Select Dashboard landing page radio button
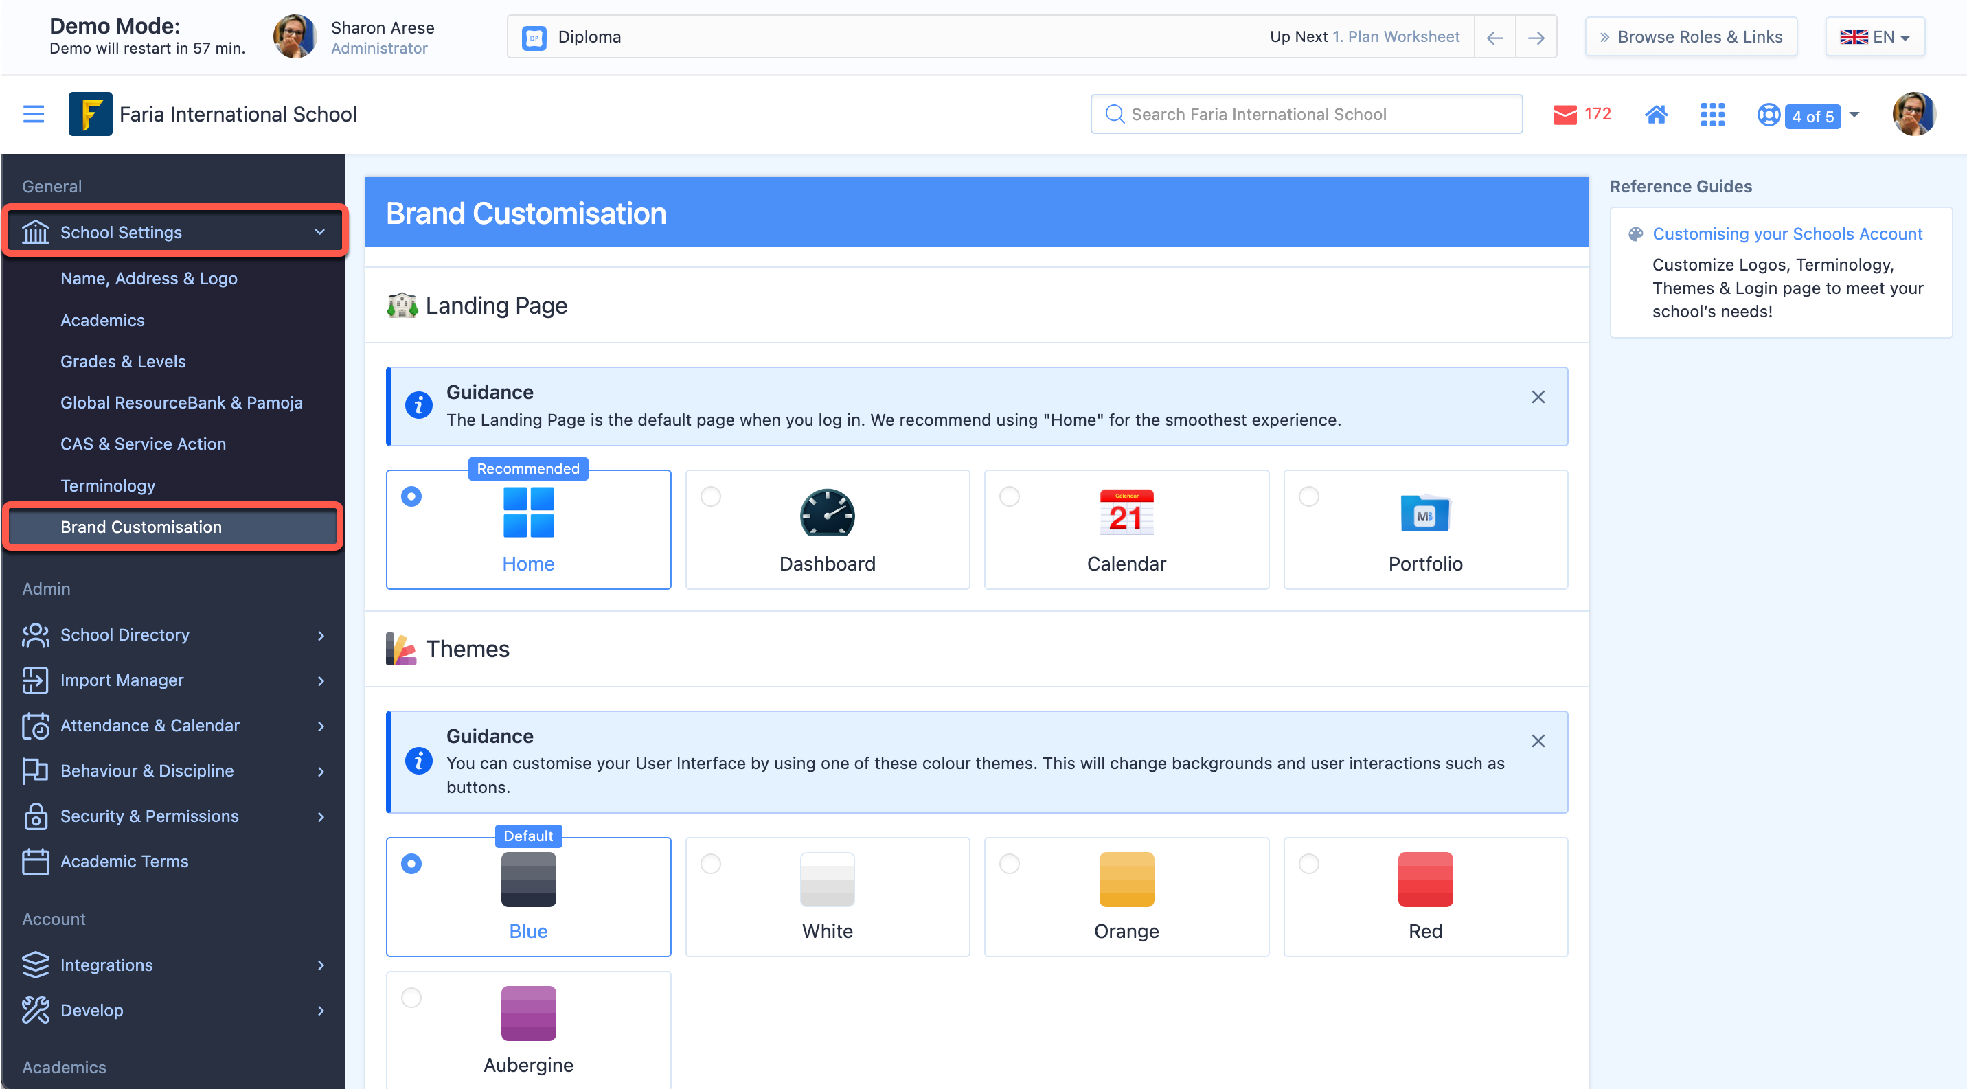This screenshot has height=1089, width=1967. 711,497
